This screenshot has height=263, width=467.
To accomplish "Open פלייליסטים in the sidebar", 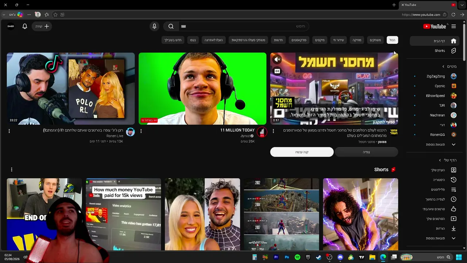I will click(x=435, y=190).
